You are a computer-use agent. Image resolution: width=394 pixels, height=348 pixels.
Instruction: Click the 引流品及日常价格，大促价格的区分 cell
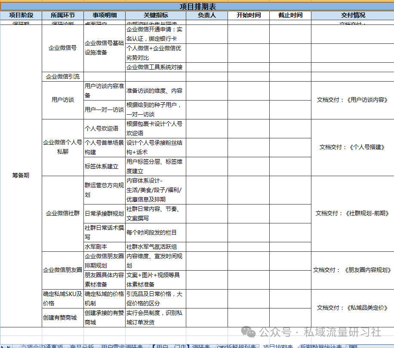tap(156, 299)
